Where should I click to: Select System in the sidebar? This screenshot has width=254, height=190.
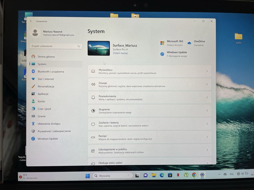pos(56,64)
